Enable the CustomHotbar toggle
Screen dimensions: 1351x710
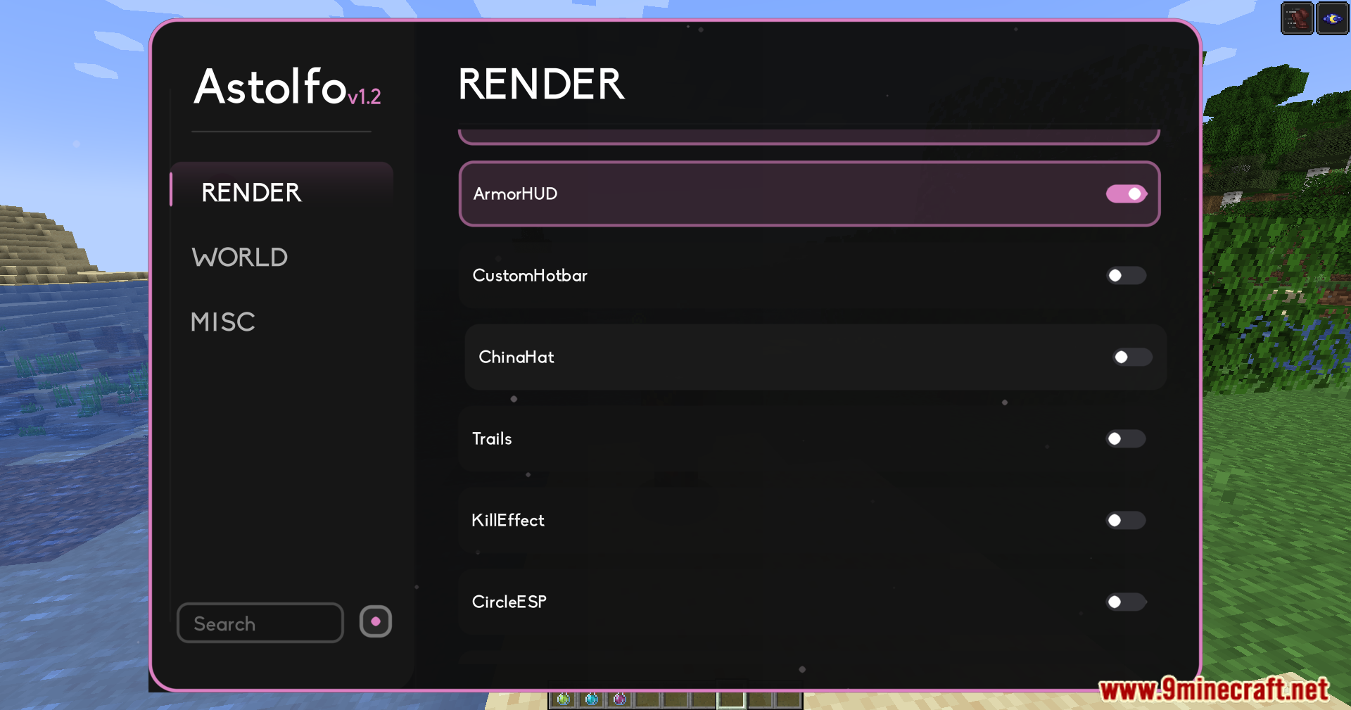tap(1126, 275)
